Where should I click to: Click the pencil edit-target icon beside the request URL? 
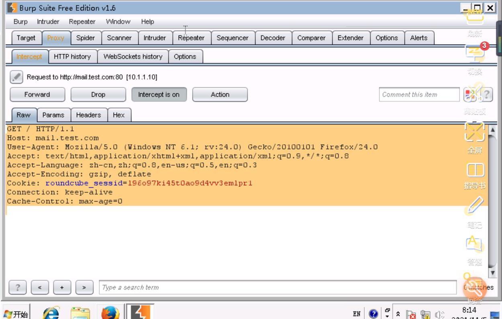point(16,76)
